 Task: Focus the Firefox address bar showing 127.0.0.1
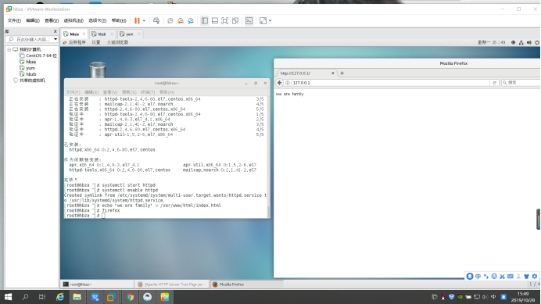[390, 83]
